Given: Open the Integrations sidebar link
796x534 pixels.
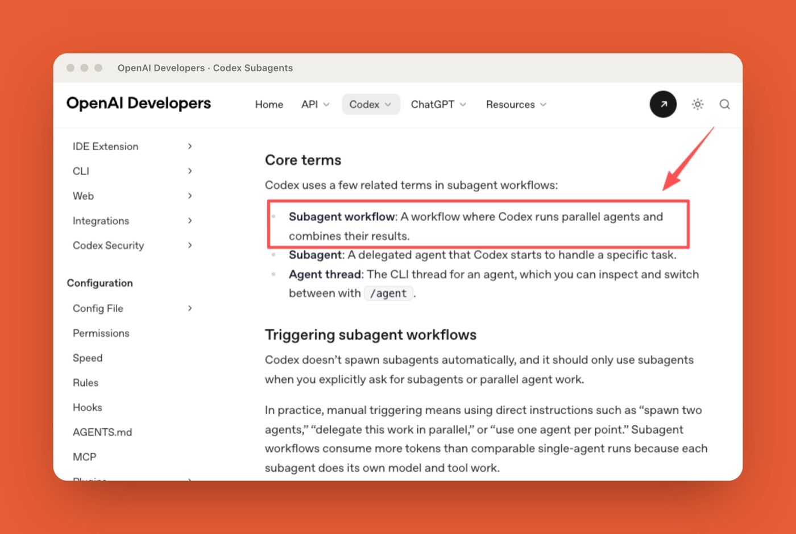Looking at the screenshot, I should (x=101, y=221).
